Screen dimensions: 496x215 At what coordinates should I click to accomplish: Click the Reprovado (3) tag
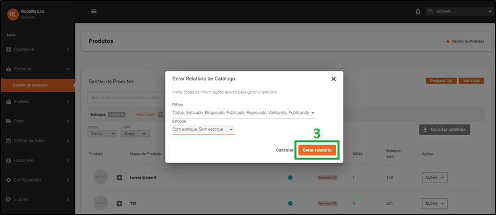coord(327,203)
